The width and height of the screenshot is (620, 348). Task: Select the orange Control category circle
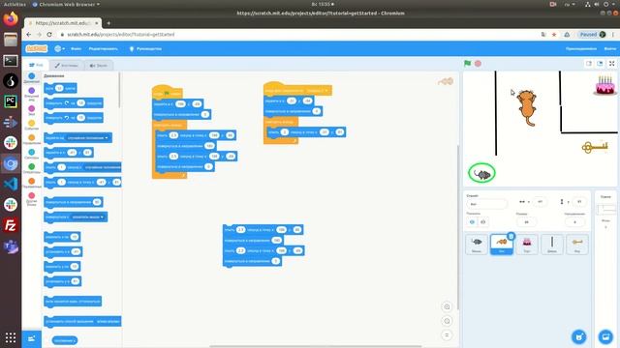(32, 137)
